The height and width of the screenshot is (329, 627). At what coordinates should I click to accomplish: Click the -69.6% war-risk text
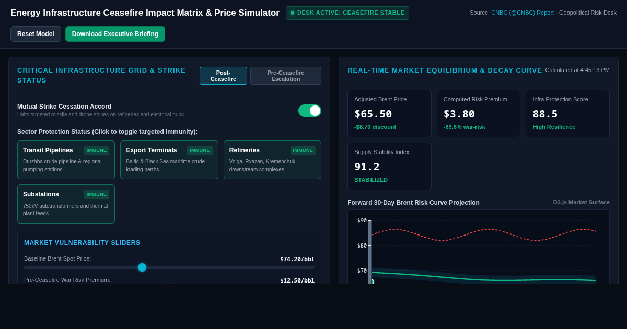pos(465,127)
